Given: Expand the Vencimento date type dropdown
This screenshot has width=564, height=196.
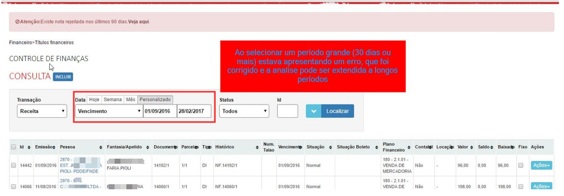Looking at the screenshot, I should [109, 111].
